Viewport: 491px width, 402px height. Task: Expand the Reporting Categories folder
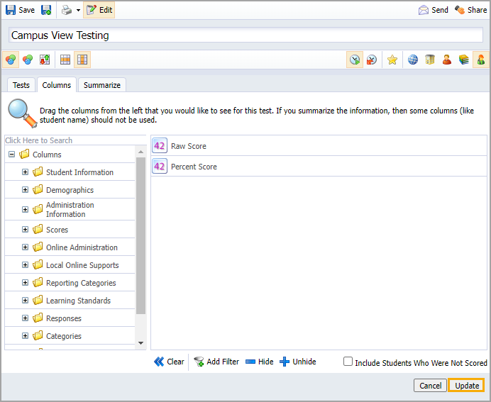25,282
